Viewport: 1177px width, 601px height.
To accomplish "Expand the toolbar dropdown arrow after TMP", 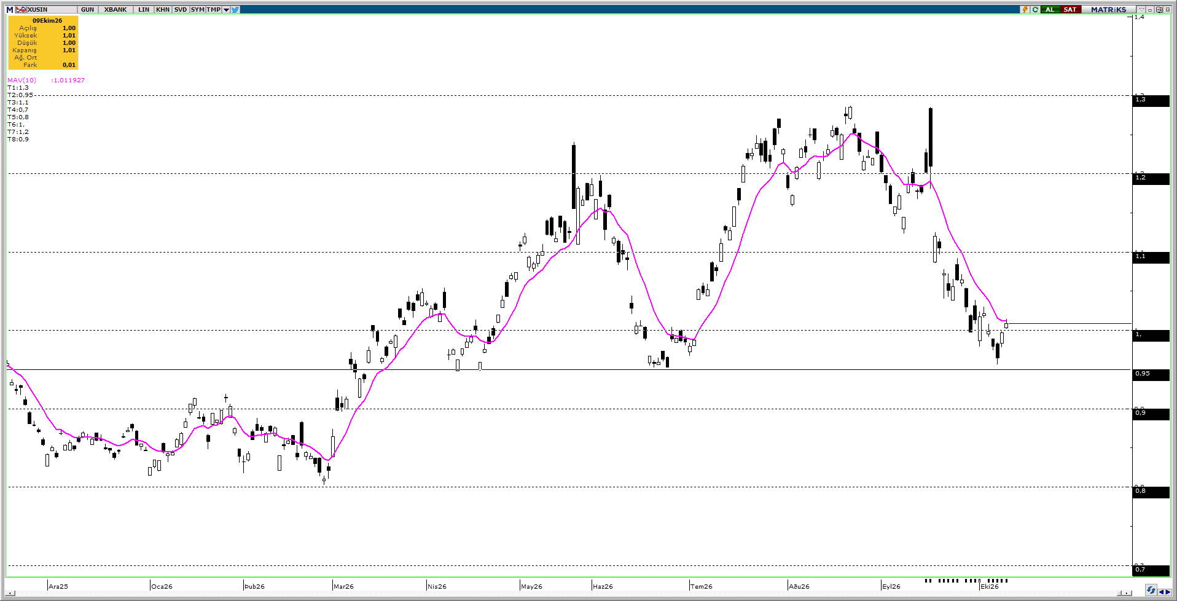I will click(x=226, y=10).
